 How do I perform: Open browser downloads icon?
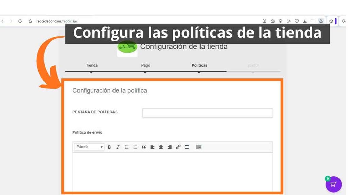coord(305,21)
